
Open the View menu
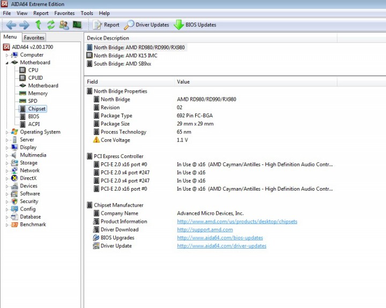(x=22, y=13)
